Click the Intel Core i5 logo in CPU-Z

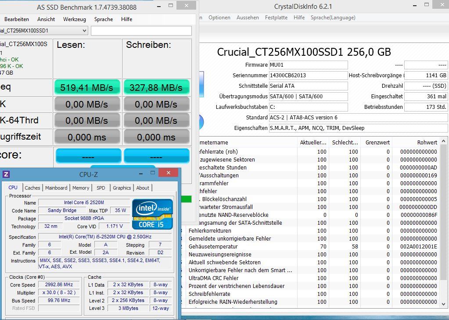[152, 214]
